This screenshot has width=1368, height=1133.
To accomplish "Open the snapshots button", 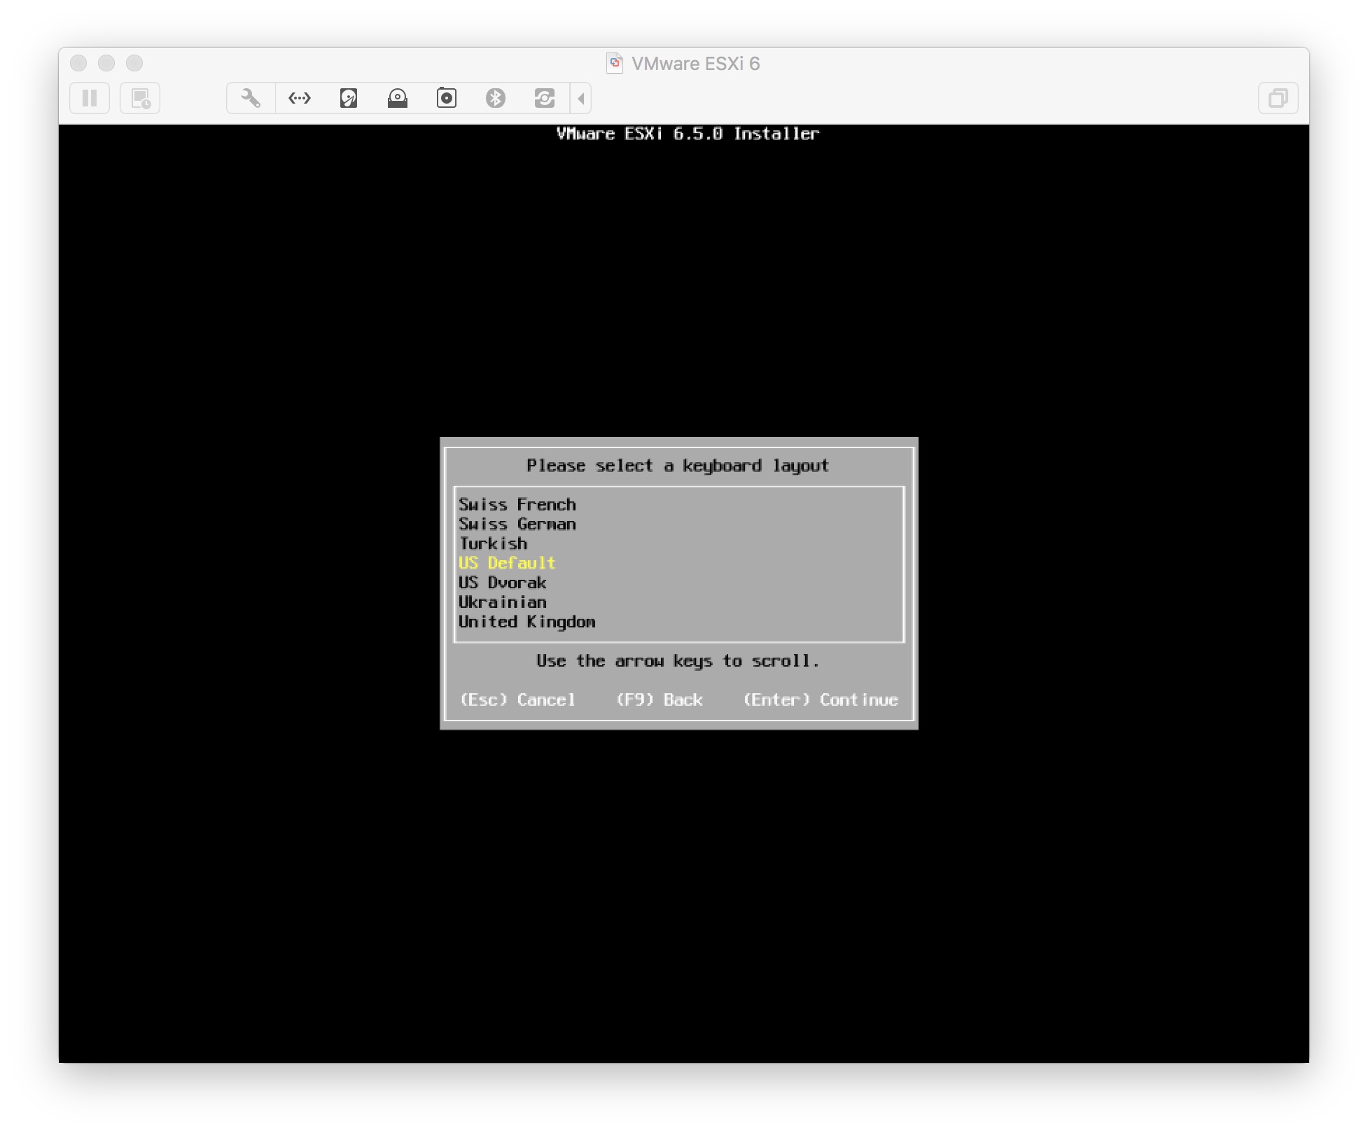I will (x=140, y=98).
